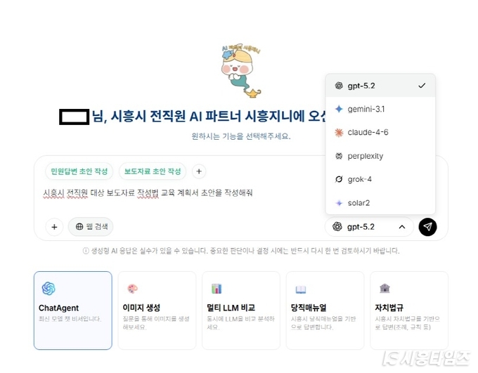Click the palette icon on 이미지 생성 card
Image resolution: width=478 pixels, height=373 pixels.
coord(132,289)
